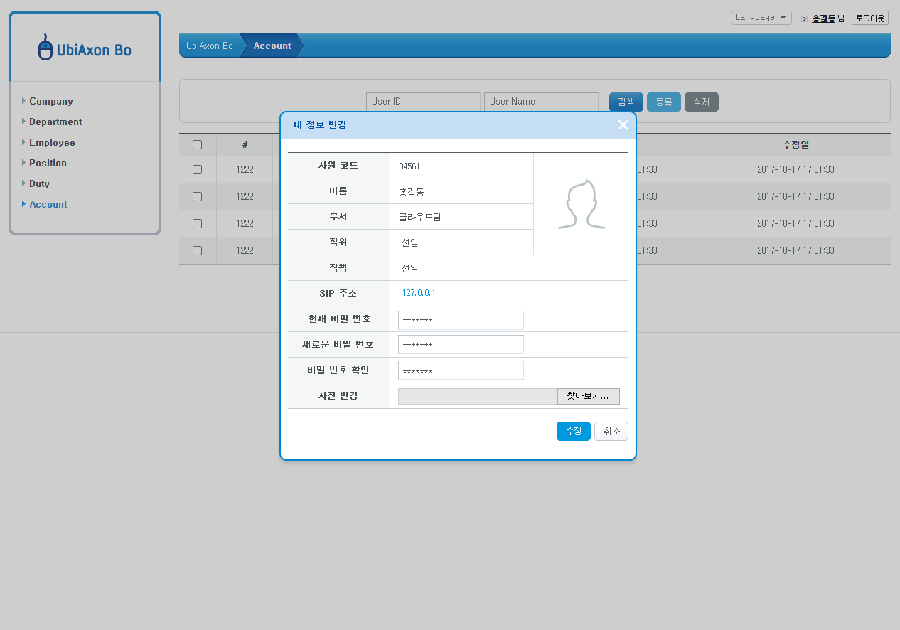Close the 내 정보 변경 dialog with the X
900x630 pixels.
[623, 124]
